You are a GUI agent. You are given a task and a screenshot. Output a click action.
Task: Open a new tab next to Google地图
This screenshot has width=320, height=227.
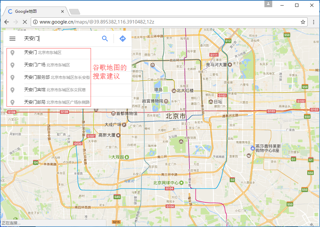coord(75,12)
